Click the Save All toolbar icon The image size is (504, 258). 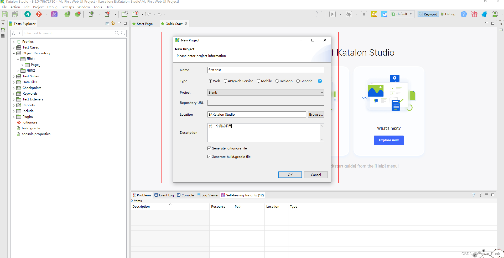(x=15, y=14)
